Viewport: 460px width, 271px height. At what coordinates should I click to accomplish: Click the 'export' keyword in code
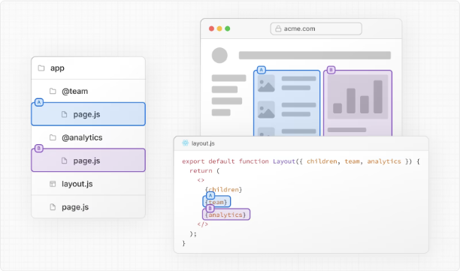point(193,161)
